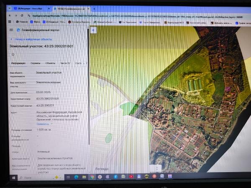Switch to the Входящие Почта Mail browser tab
Image resolution: width=251 pixels, height=188 pixels.
[x=31, y=8]
